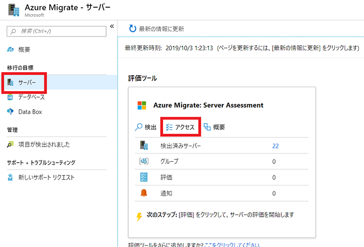364x247 pixels.
Task: Click the discovered items magnifier icon
Action: coord(10,144)
